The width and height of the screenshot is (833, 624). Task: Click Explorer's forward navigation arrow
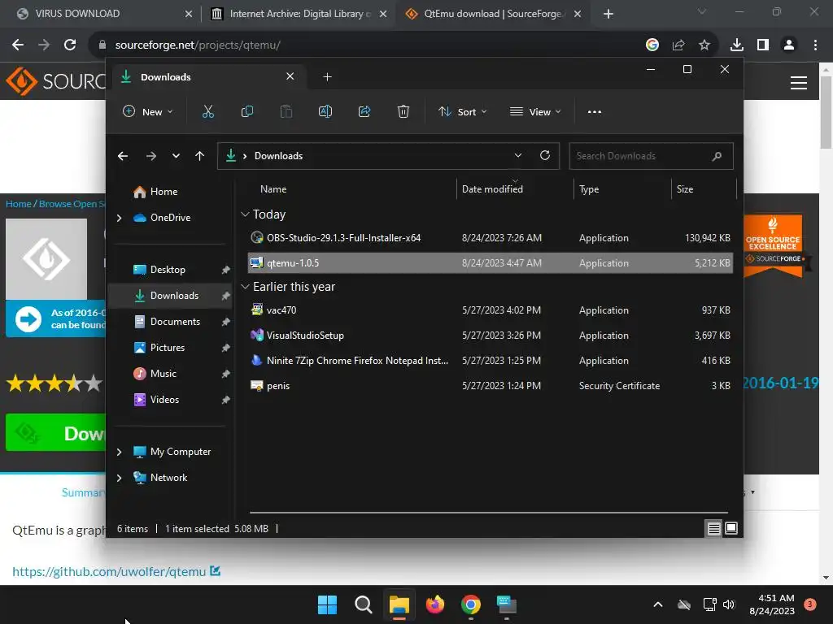coord(150,155)
